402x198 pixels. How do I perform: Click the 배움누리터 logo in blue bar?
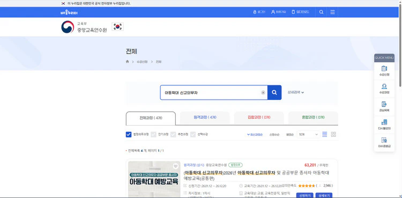[x=69, y=12]
